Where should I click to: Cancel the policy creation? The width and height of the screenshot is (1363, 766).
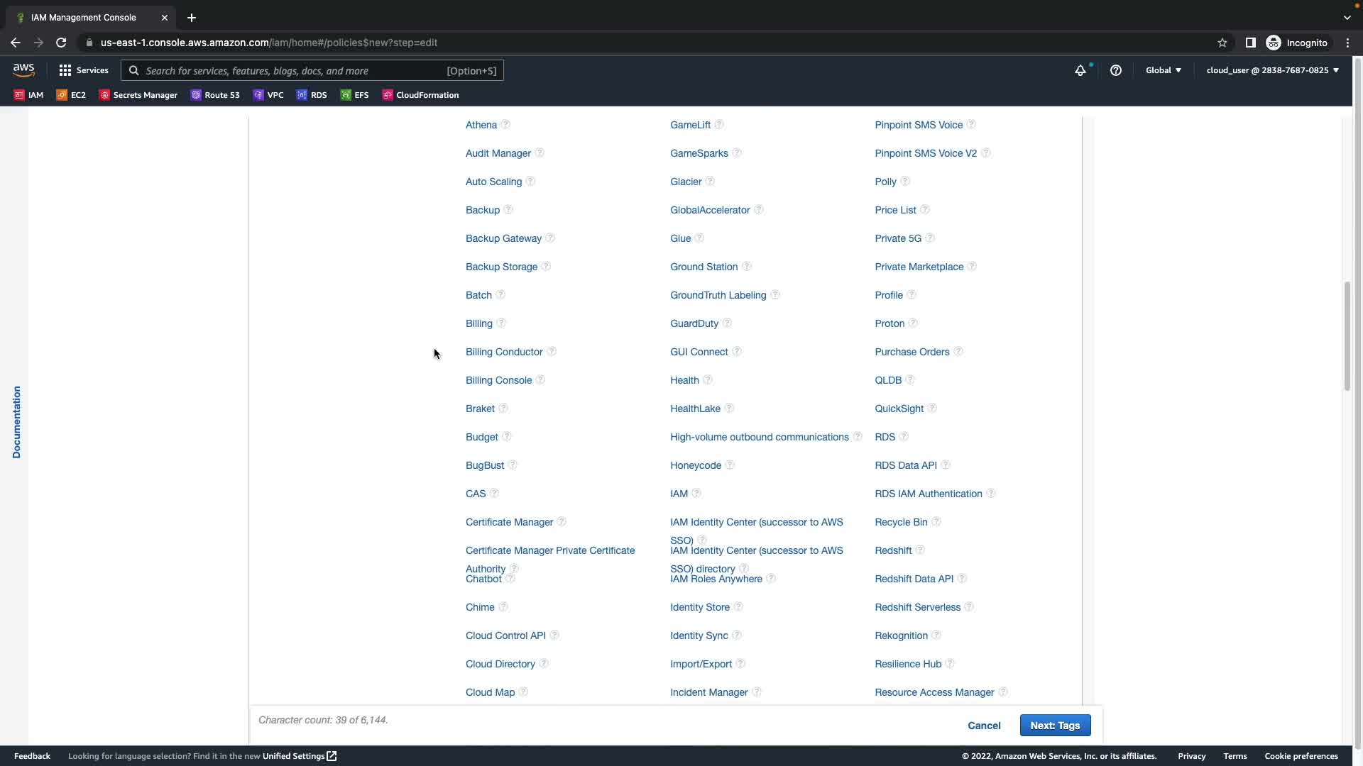tap(983, 726)
